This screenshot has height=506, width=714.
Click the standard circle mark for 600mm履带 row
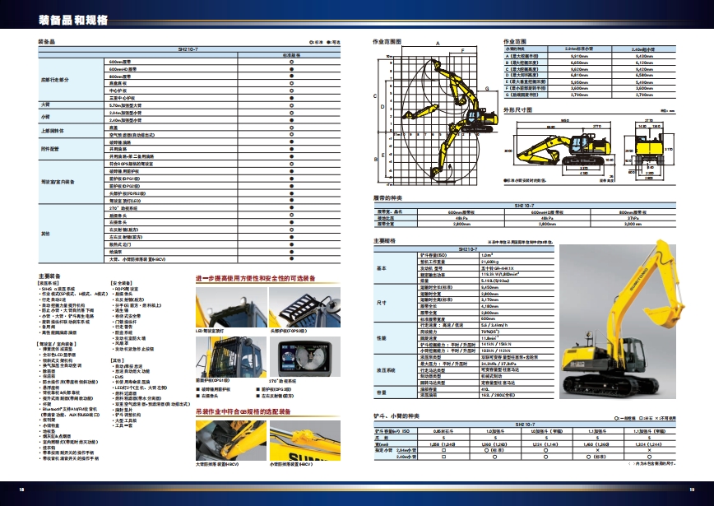click(291, 62)
